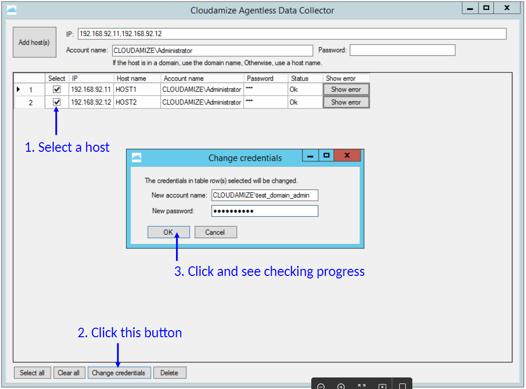This screenshot has width=526, height=389.
Task: Click the zoom in icon in viewer toolbar
Action: pyautogui.click(x=341, y=386)
